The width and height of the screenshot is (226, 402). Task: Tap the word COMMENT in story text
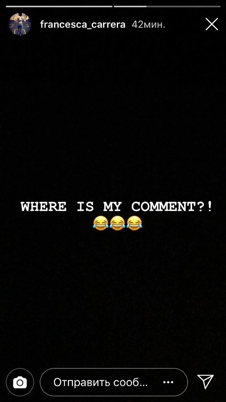163,207
